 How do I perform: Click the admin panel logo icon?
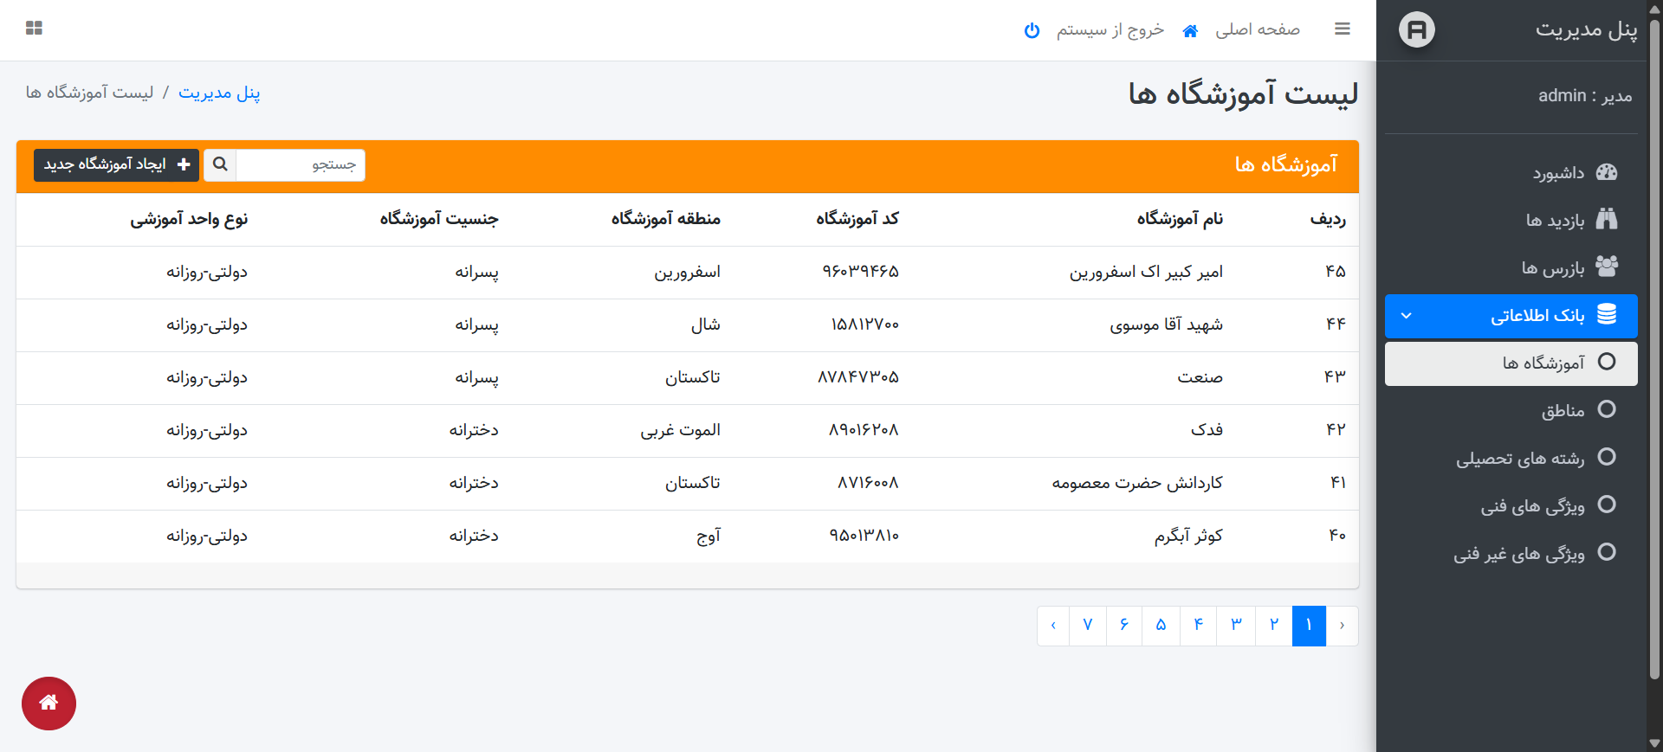pos(1416,30)
